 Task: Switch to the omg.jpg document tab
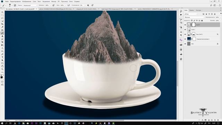[x=86, y=9]
